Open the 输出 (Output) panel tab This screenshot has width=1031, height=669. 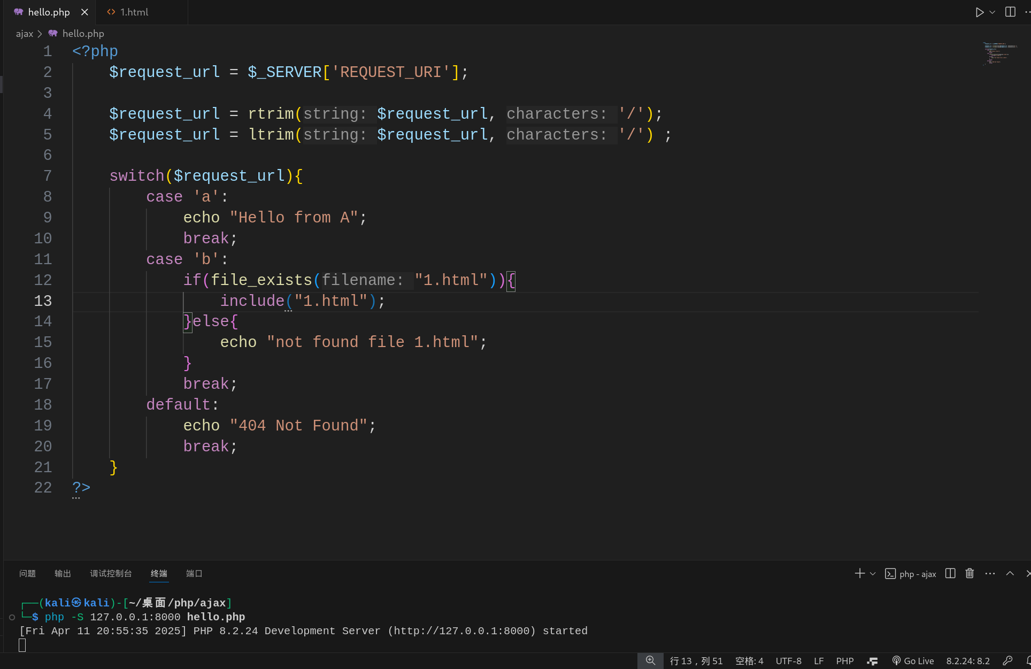pos(63,573)
